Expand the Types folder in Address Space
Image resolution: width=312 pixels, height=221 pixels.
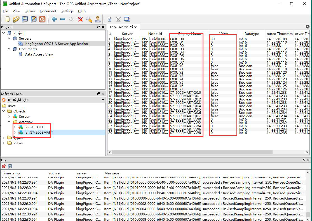click(4, 138)
